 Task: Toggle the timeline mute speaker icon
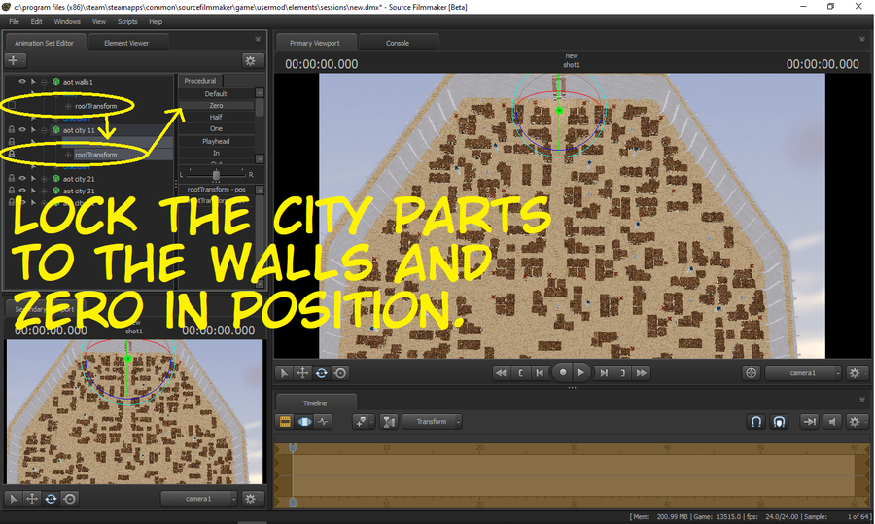pyautogui.click(x=831, y=422)
